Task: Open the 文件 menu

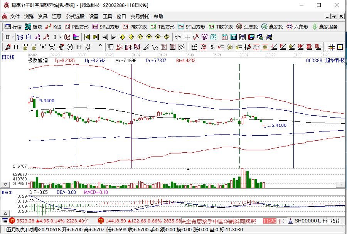Action: point(15,16)
